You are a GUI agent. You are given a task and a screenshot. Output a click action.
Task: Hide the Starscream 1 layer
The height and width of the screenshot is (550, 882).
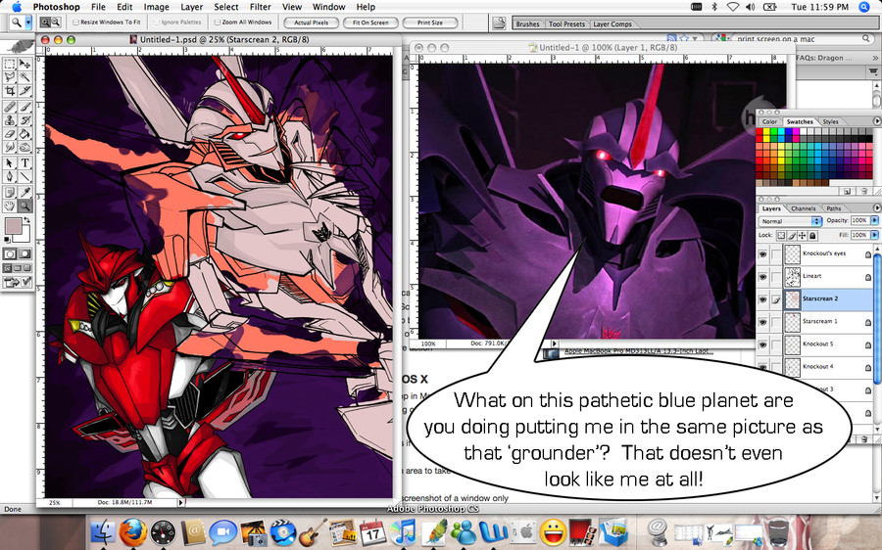point(762,321)
